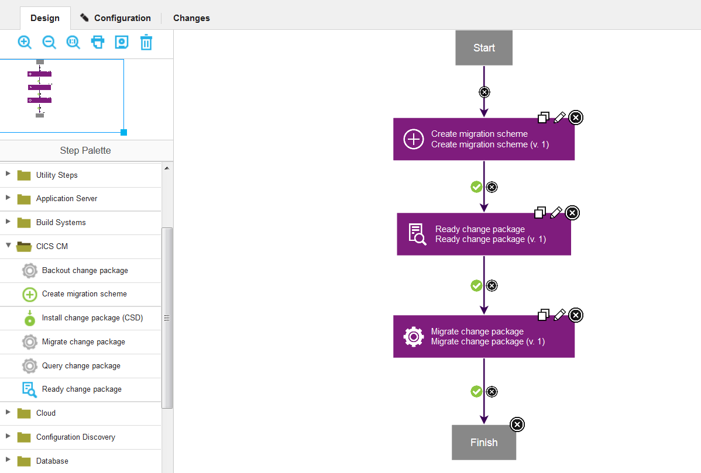Expand the Utility Steps folder
The width and height of the screenshot is (701, 473).
coord(8,174)
